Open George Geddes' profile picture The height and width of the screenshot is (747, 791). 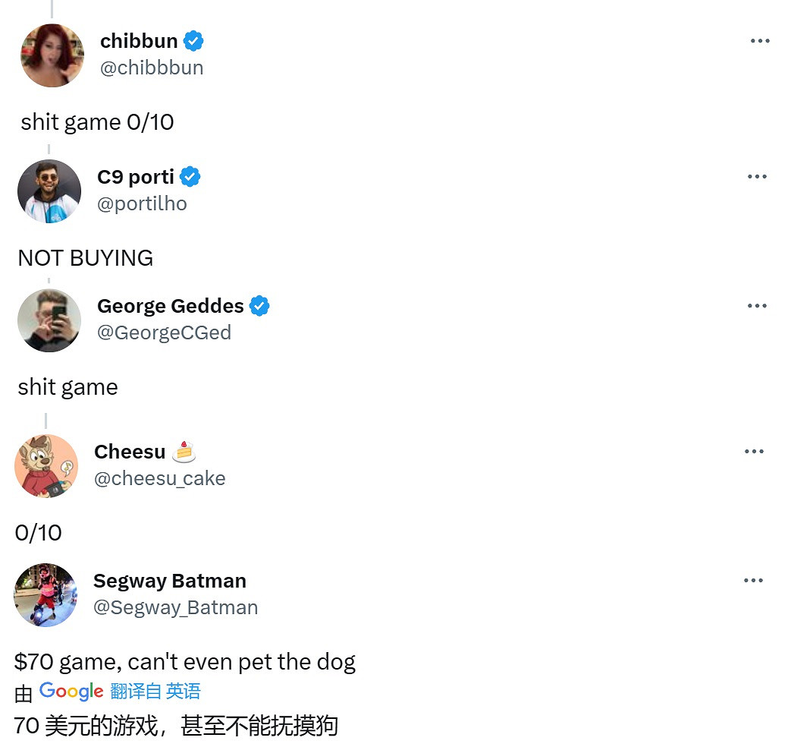[x=49, y=320]
